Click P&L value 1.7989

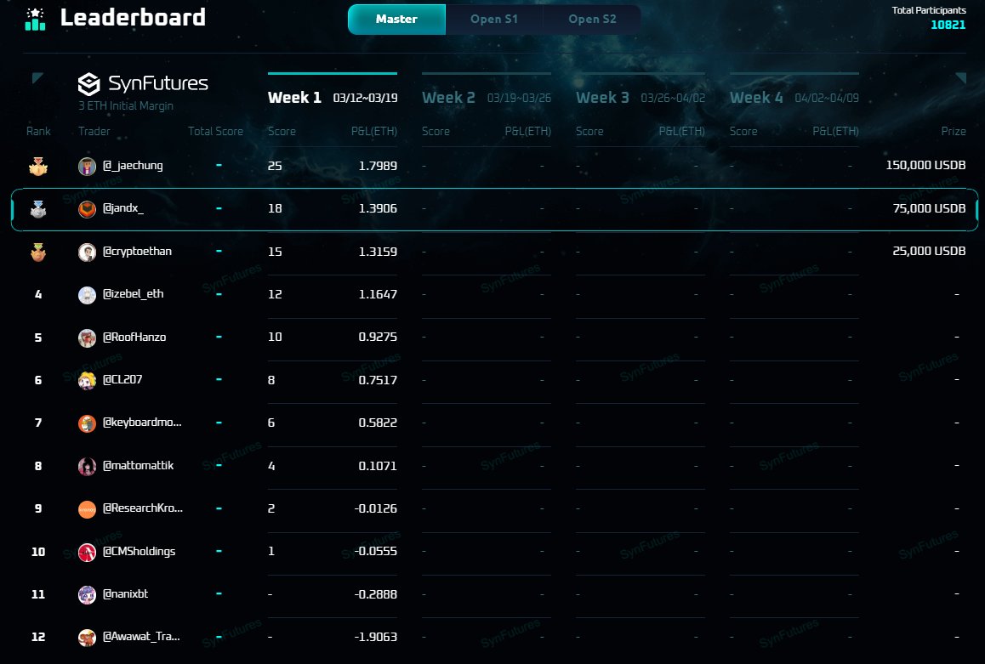click(x=378, y=166)
